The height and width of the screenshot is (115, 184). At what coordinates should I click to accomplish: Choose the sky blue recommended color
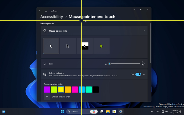pos(82,90)
